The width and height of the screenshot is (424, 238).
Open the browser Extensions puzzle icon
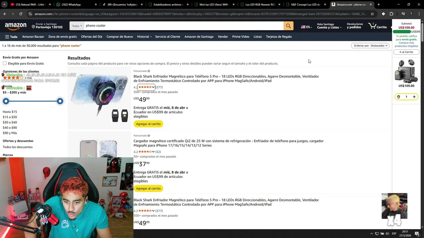pos(391,14)
